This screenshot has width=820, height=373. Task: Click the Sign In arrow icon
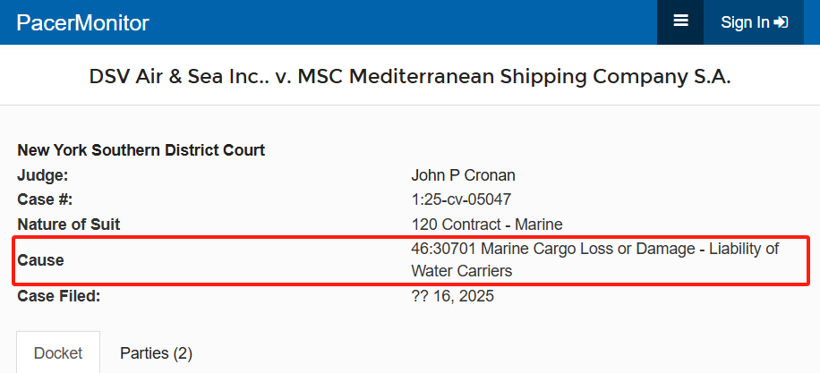pyautogui.click(x=781, y=22)
